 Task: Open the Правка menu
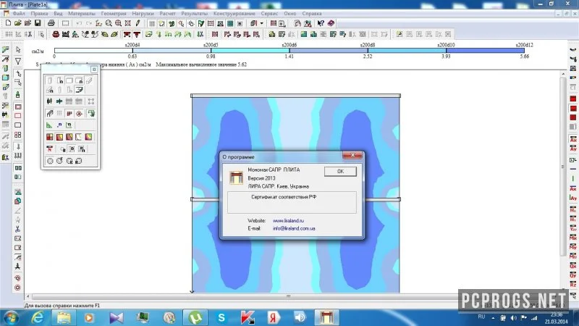39,13
